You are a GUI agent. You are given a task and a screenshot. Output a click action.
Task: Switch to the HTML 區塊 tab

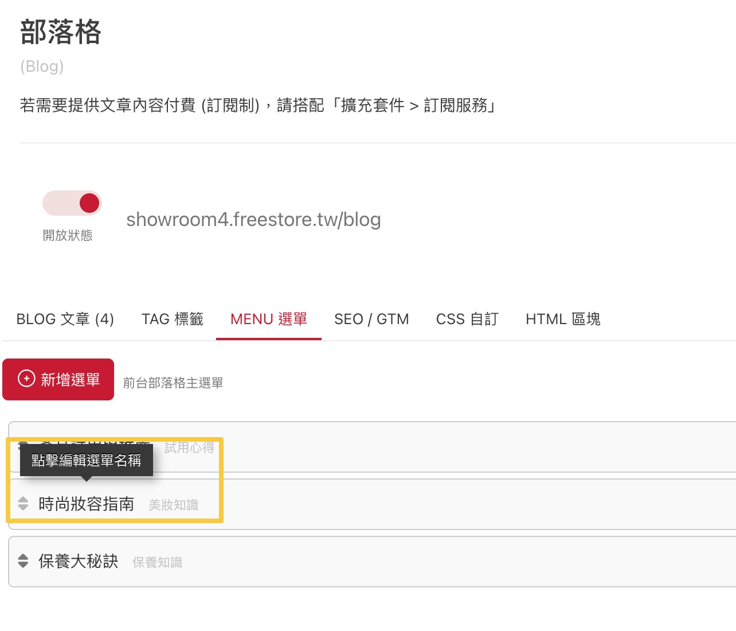(x=563, y=319)
